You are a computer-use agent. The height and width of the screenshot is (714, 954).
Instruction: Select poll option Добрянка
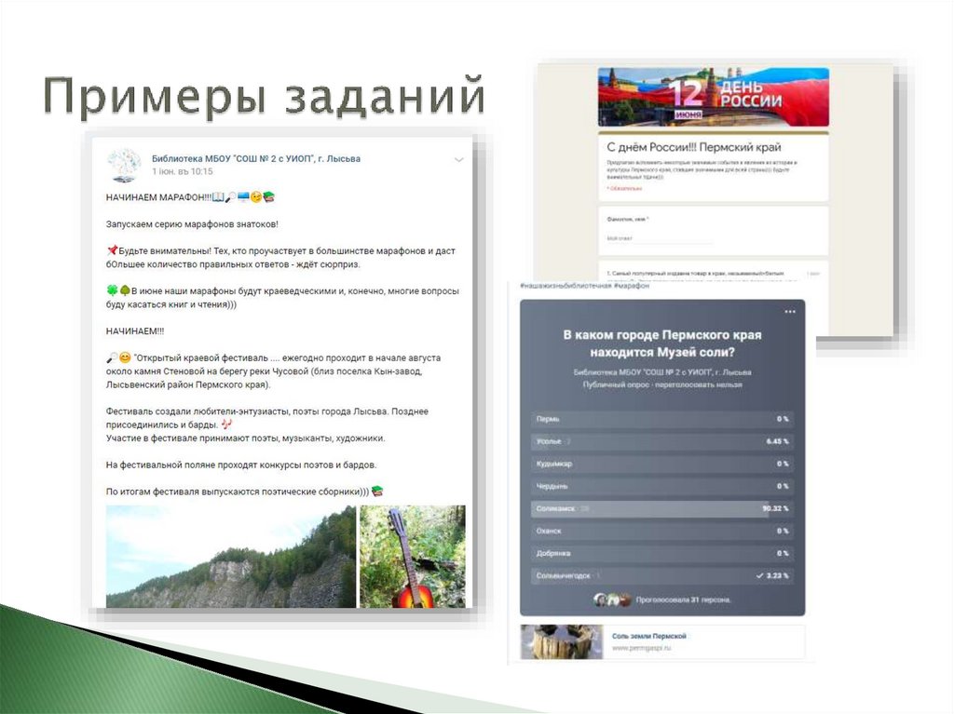click(x=662, y=554)
